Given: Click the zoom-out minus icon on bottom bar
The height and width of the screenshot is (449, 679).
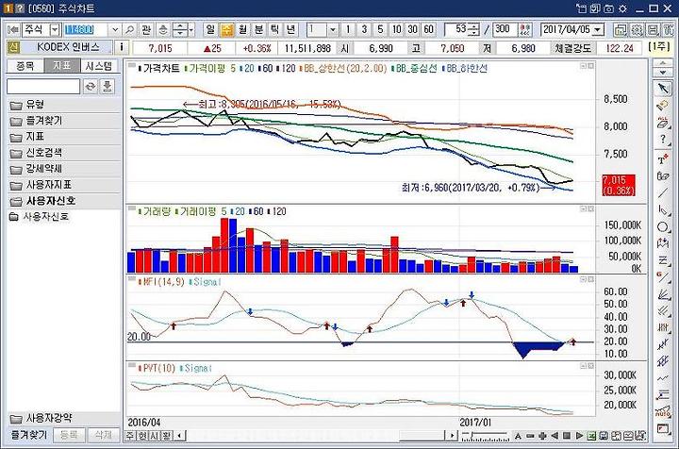Looking at the screenshot, I should pyautogui.click(x=530, y=436).
